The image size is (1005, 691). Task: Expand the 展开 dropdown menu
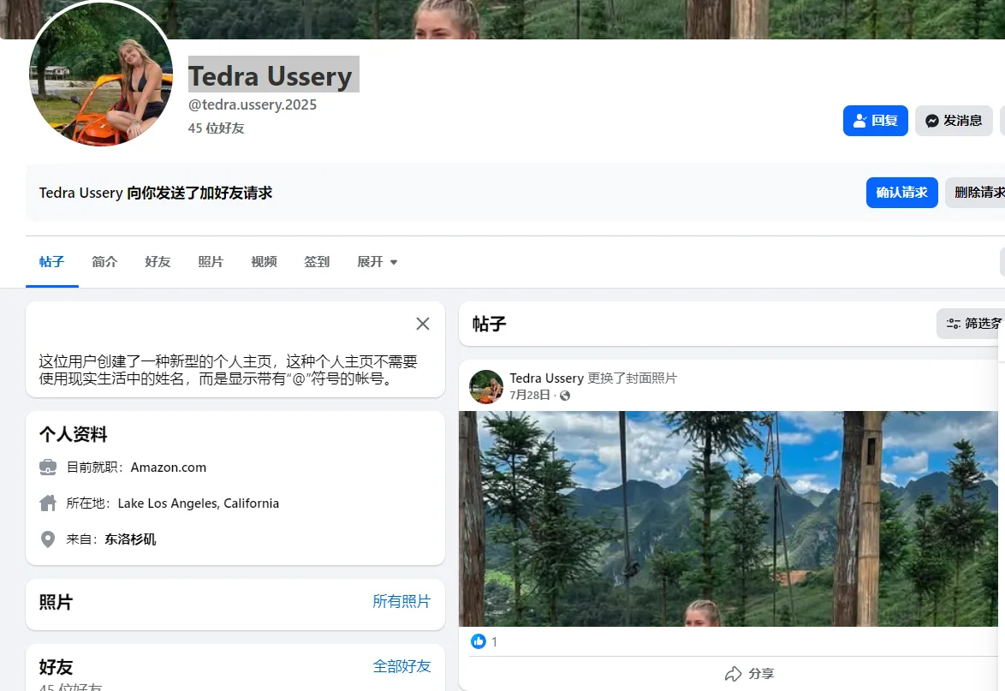click(377, 262)
